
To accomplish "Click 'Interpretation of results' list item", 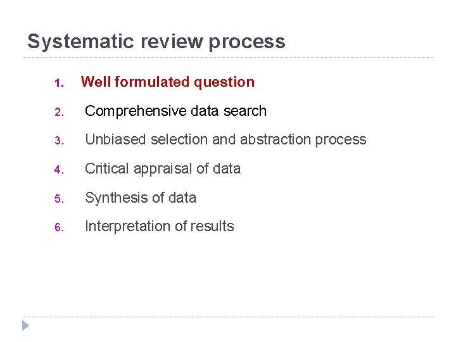I will point(159,226).
